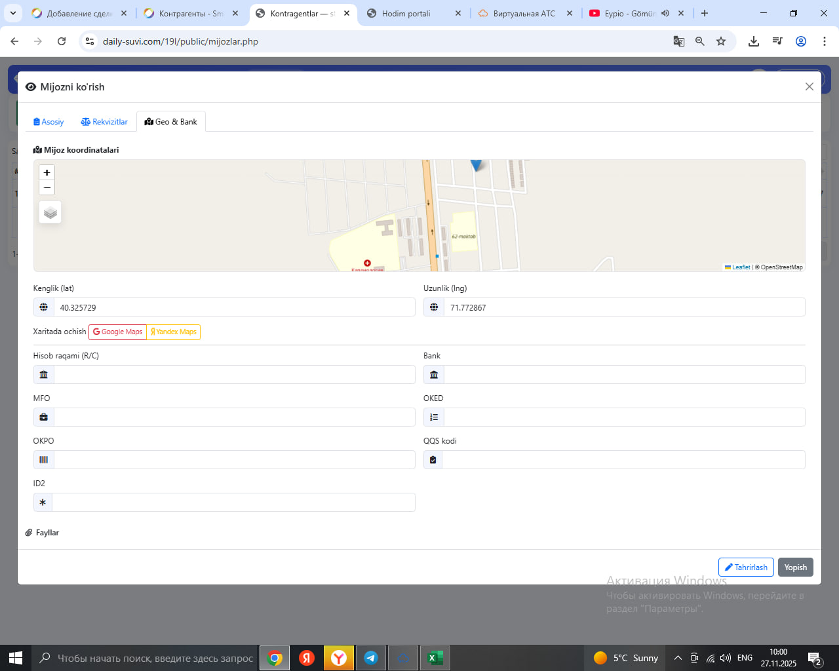
Task: Click the blue map location marker
Action: click(477, 164)
